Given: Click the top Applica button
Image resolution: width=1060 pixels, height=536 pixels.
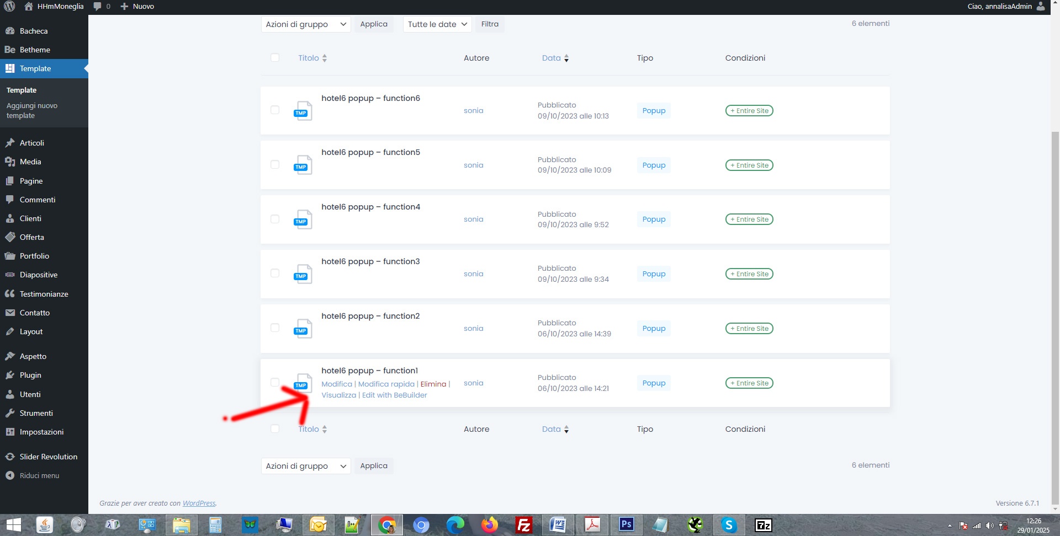Looking at the screenshot, I should click(x=374, y=24).
